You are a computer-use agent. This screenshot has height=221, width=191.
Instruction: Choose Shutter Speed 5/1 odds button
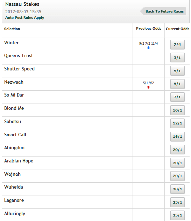pos(177,71)
